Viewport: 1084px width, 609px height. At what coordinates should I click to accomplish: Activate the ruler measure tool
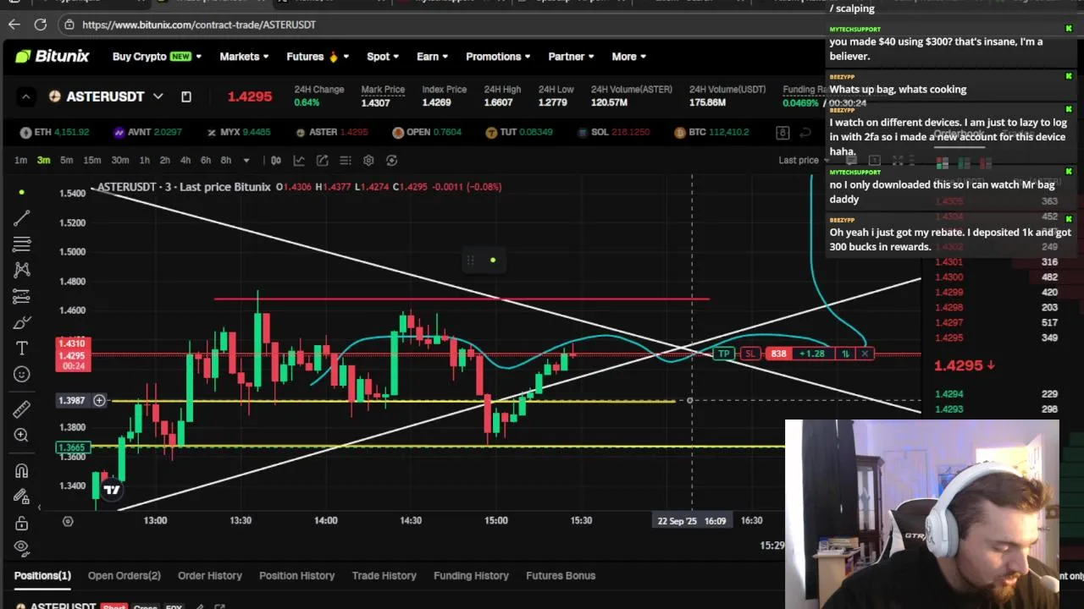[x=22, y=409]
